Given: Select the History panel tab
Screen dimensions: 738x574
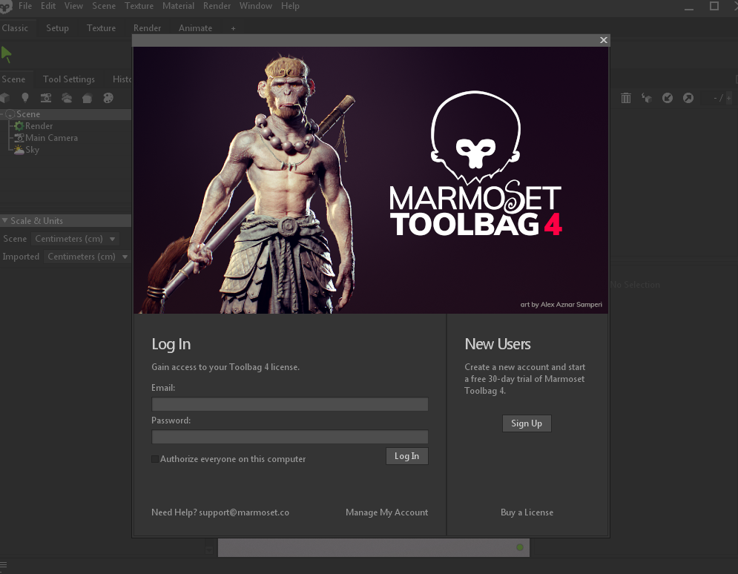Looking at the screenshot, I should pyautogui.click(x=122, y=79).
